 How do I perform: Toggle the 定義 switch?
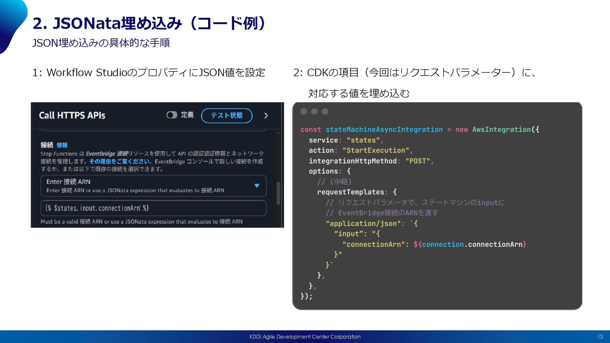tap(172, 115)
